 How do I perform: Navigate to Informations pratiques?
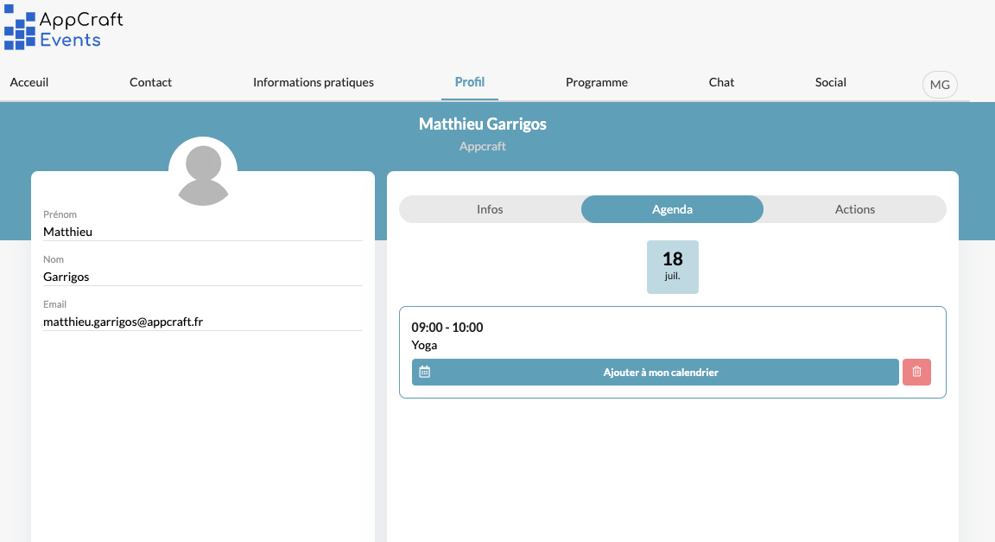(314, 83)
